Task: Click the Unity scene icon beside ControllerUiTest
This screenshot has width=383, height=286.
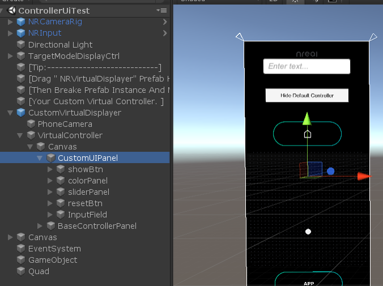Action: pyautogui.click(x=11, y=11)
